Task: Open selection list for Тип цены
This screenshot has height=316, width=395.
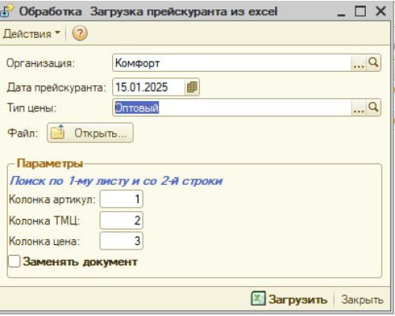Action: (x=359, y=107)
